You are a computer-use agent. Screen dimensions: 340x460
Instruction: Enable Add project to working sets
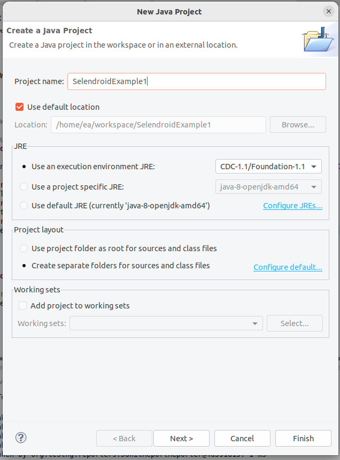point(22,305)
